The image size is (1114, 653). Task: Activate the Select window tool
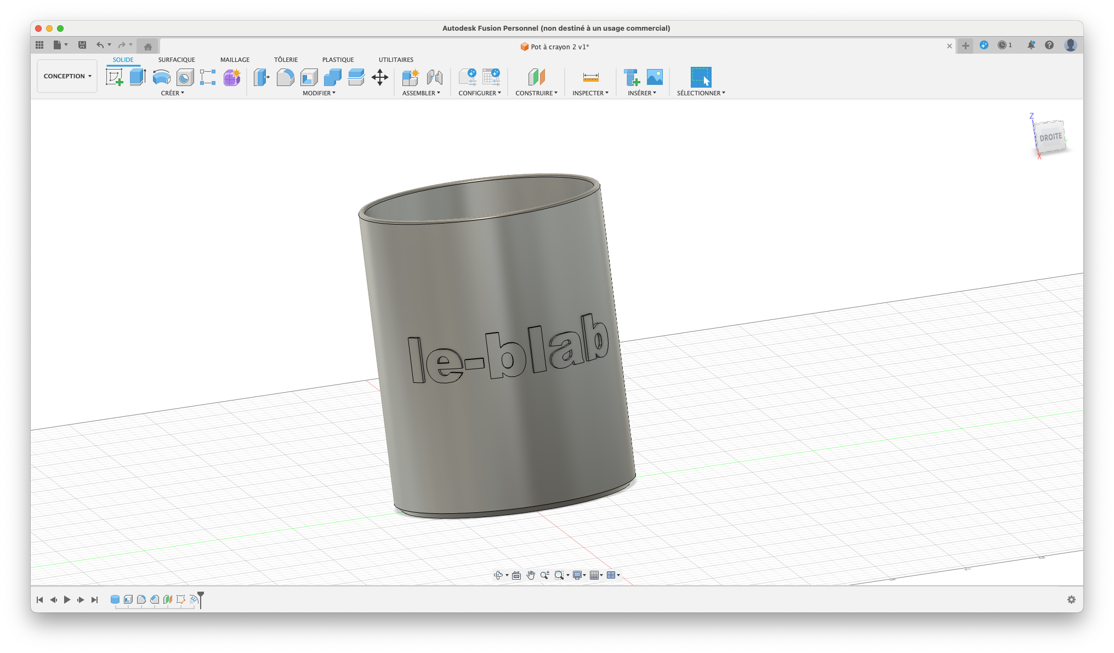[x=701, y=77]
